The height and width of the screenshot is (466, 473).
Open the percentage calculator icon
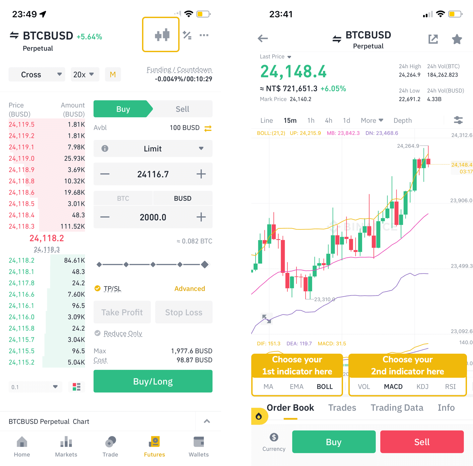point(187,35)
